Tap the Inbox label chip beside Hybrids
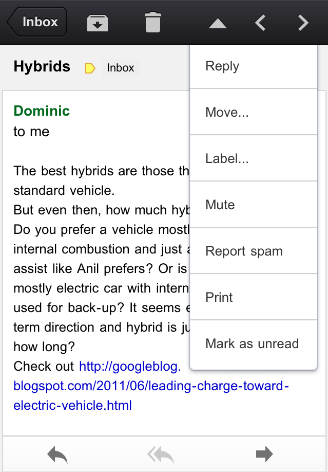Image resolution: width=328 pixels, height=472 pixels. pyautogui.click(x=120, y=68)
